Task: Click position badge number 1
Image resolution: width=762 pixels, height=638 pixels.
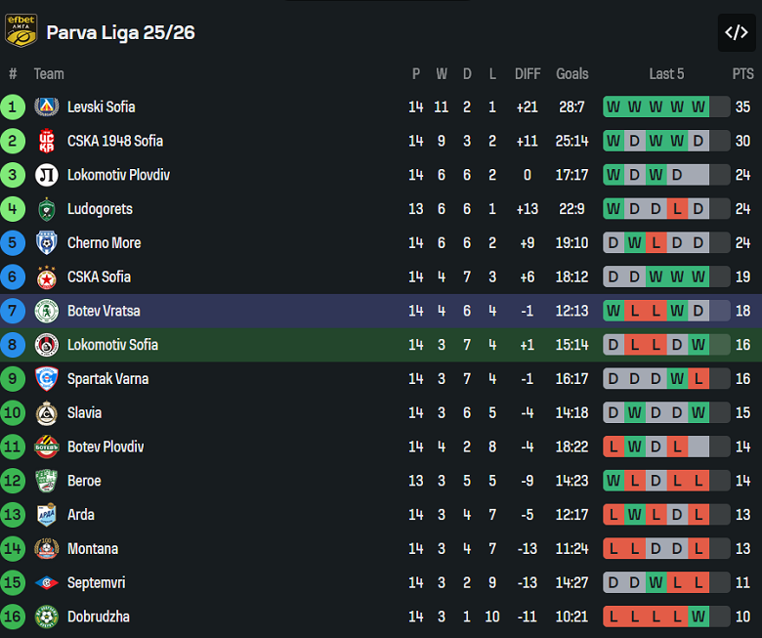Action: click(x=13, y=106)
